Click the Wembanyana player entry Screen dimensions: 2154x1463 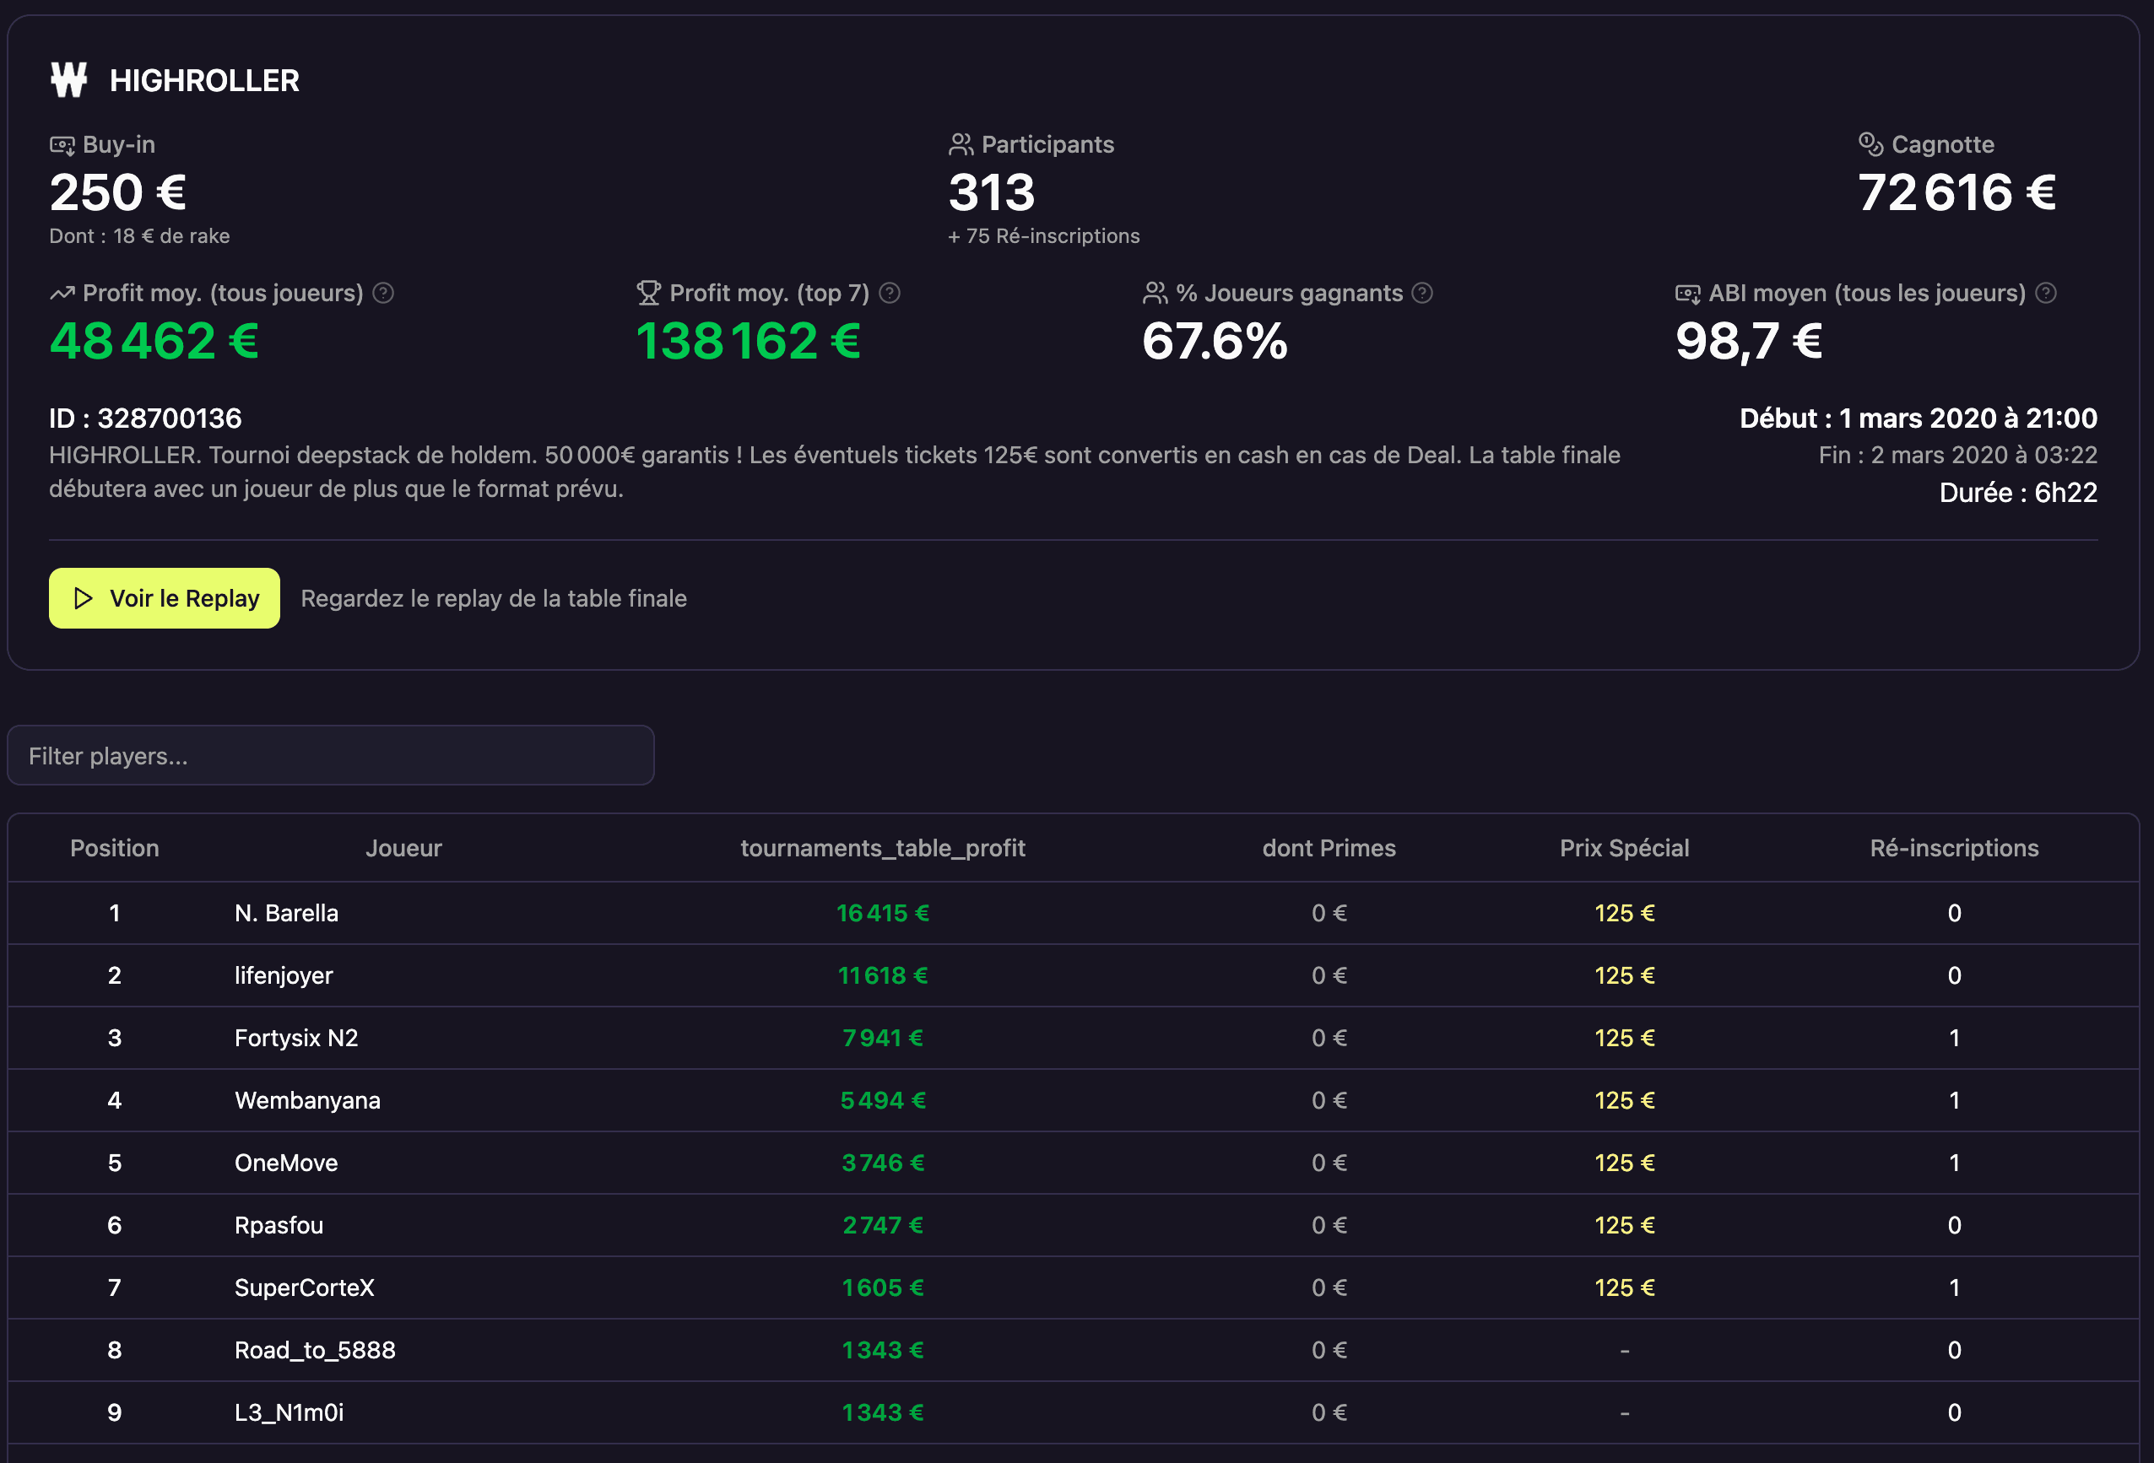click(308, 1100)
